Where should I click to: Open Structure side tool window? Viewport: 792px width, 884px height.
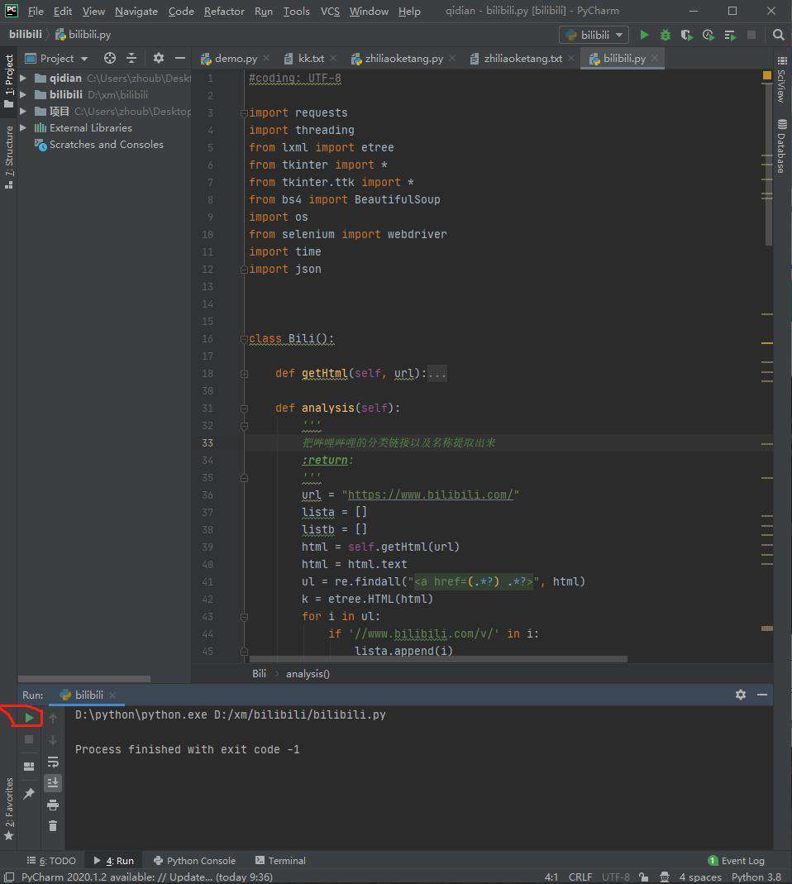[x=9, y=157]
